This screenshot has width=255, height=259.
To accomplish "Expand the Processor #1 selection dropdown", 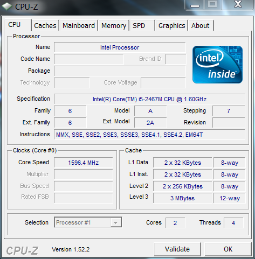I will [x=115, y=222].
